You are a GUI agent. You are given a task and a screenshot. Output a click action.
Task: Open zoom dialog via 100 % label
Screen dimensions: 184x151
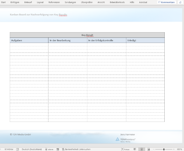[x=179, y=149]
